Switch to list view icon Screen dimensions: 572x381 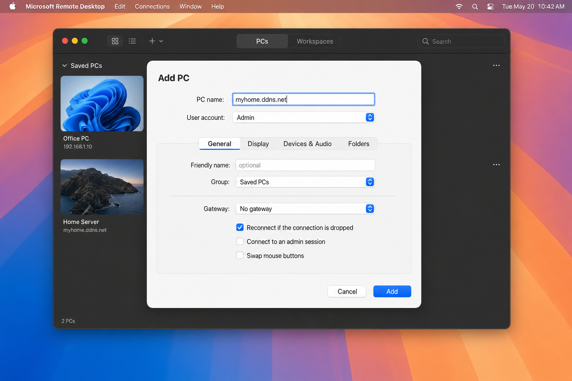point(132,41)
